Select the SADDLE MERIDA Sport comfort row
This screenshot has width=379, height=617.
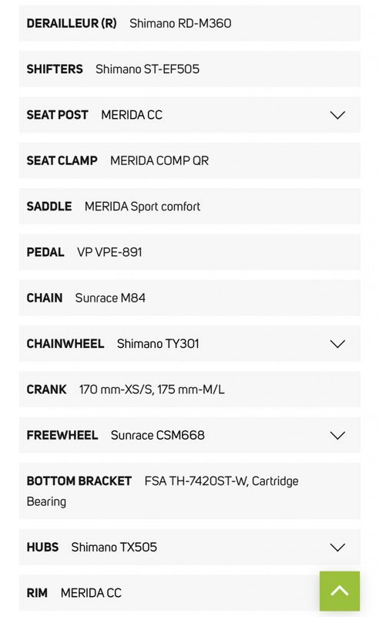point(189,206)
